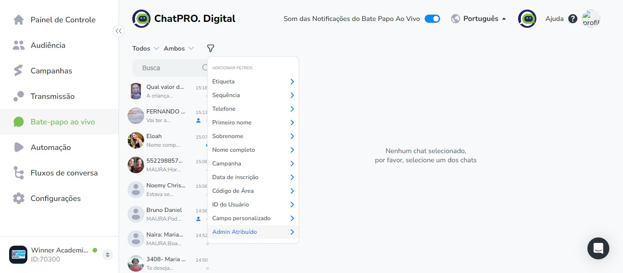Go to Automação page
623x273 pixels.
[x=59, y=147]
